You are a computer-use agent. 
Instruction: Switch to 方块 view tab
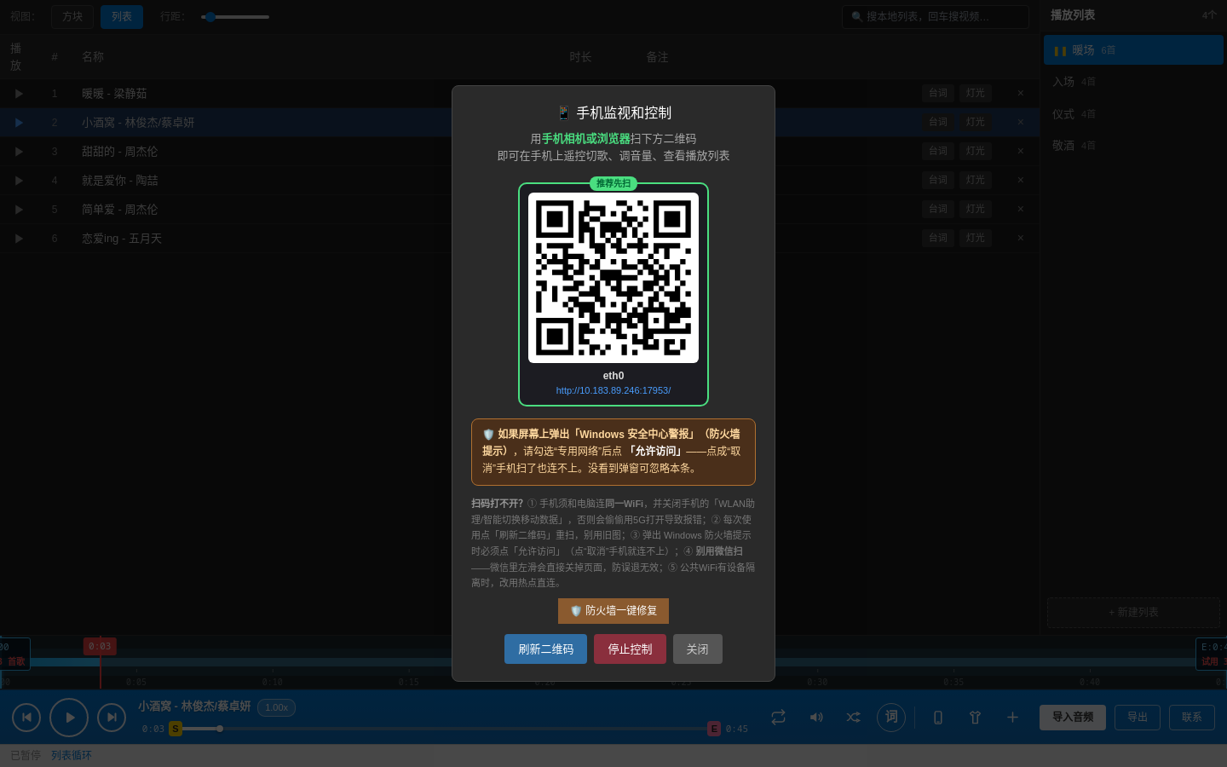pyautogui.click(x=72, y=16)
